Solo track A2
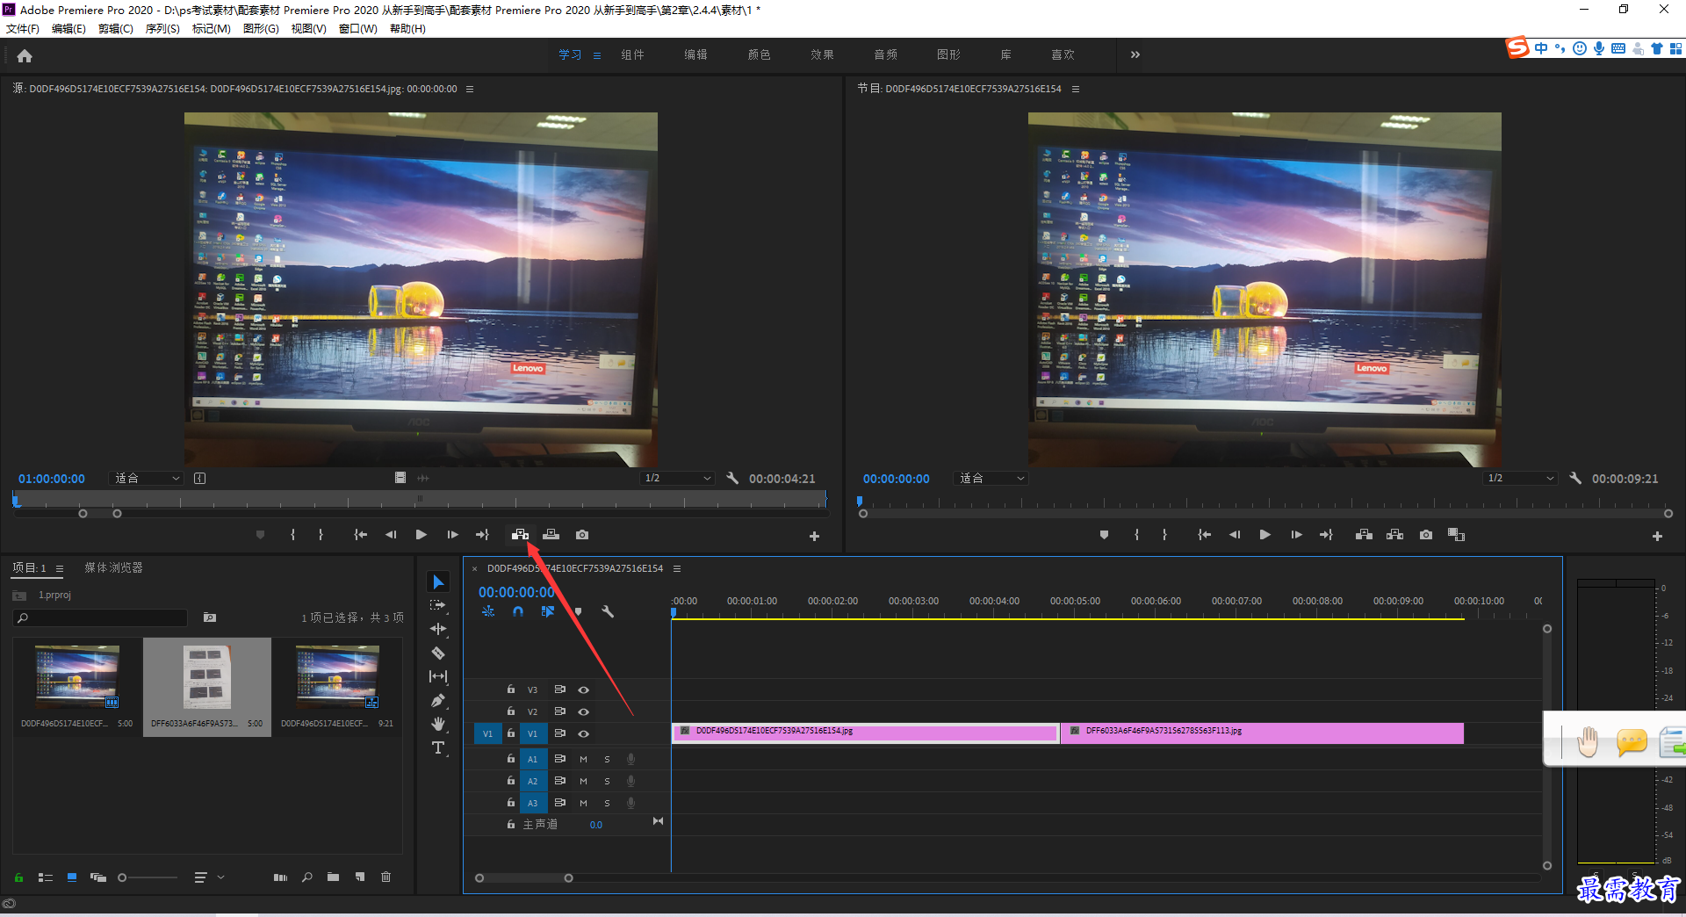 (x=607, y=781)
